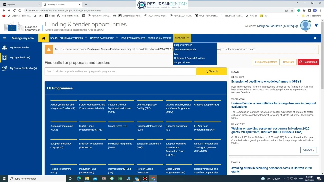Reload the browser page
The height and width of the screenshot is (182, 324).
pyautogui.click(x=14, y=10)
